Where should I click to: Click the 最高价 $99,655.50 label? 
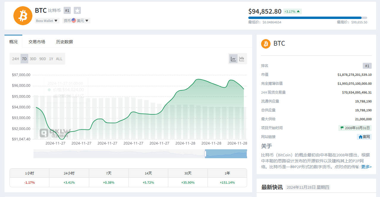(x=352, y=22)
